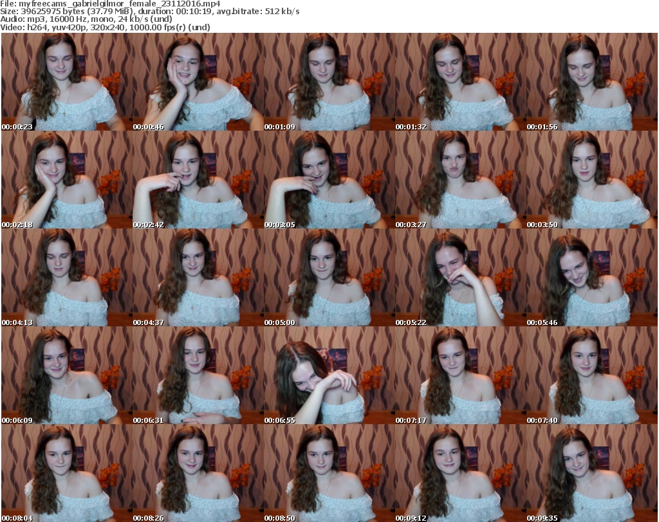Click the 'Video: h264, yuv420p' line
This screenshot has height=522, width=659.
[105, 27]
